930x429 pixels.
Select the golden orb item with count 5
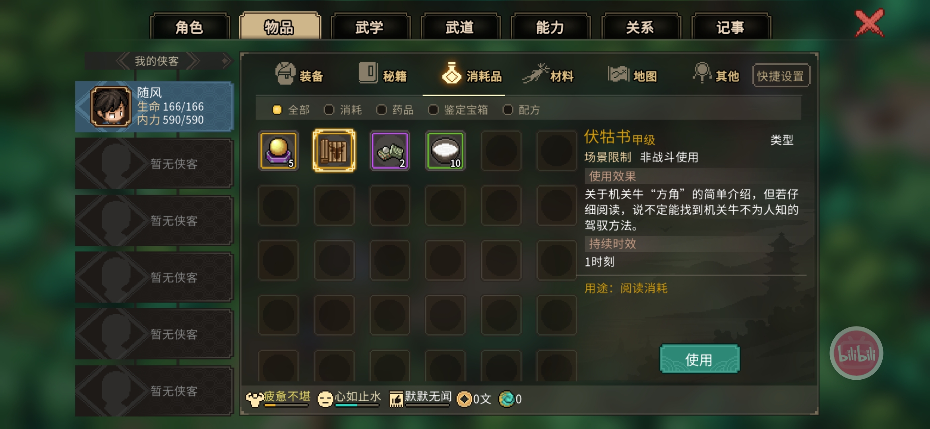tap(278, 151)
